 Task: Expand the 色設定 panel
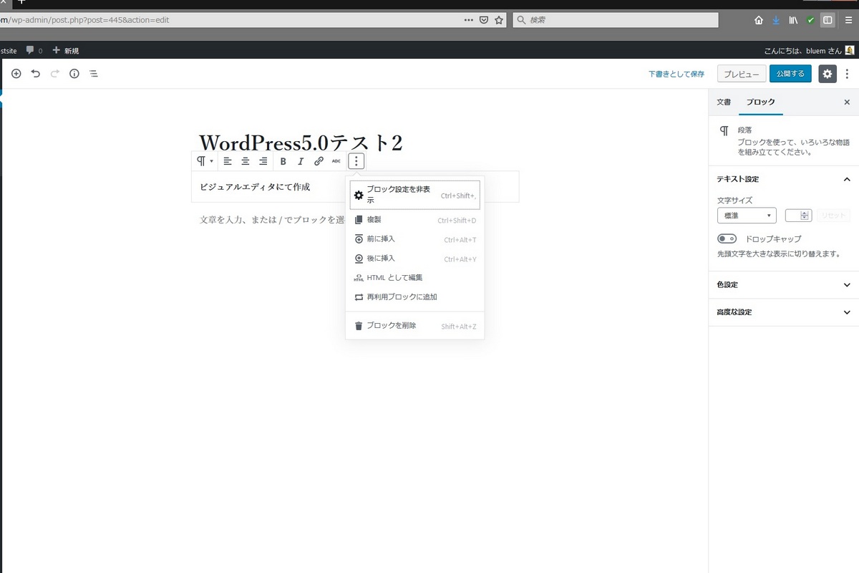tap(784, 285)
